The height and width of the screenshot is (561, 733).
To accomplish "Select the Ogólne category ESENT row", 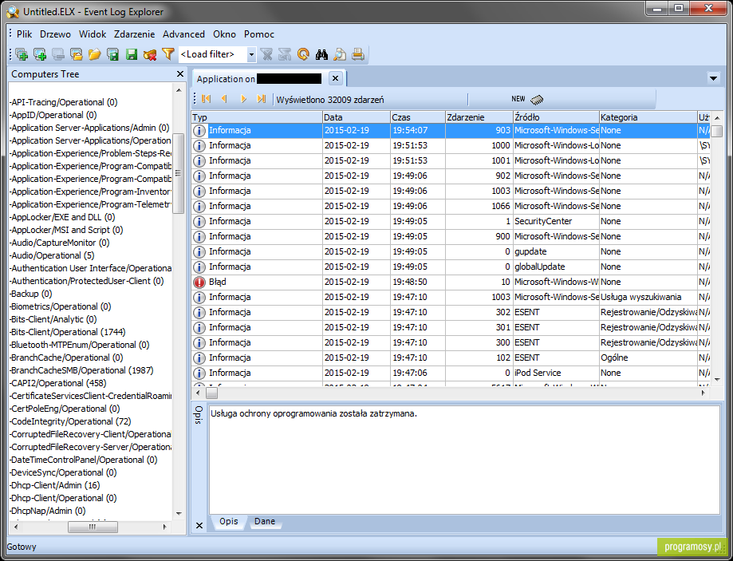I will click(x=451, y=358).
